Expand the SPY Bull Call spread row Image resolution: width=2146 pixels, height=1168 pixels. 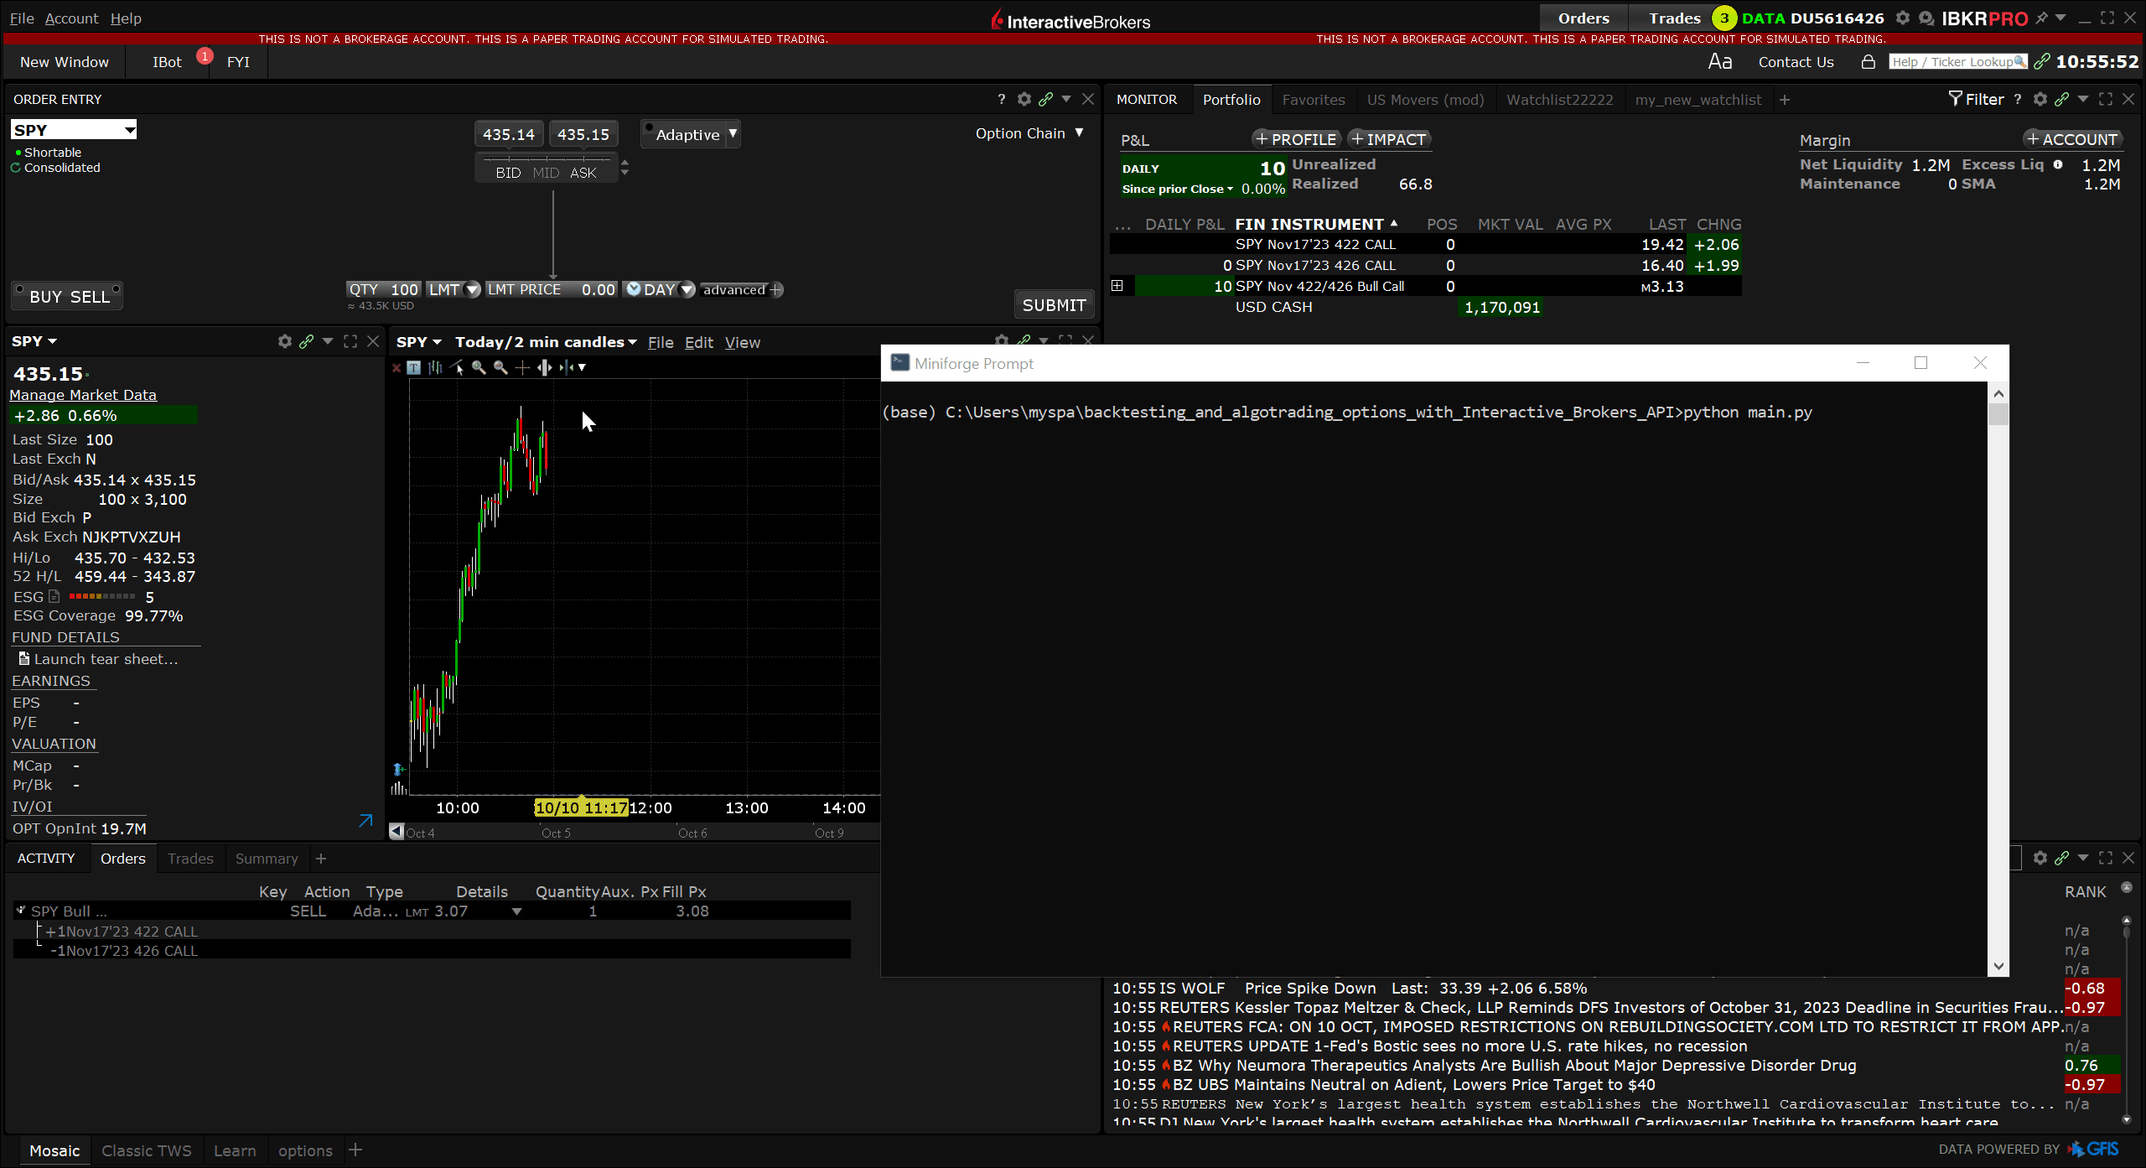(x=1117, y=286)
